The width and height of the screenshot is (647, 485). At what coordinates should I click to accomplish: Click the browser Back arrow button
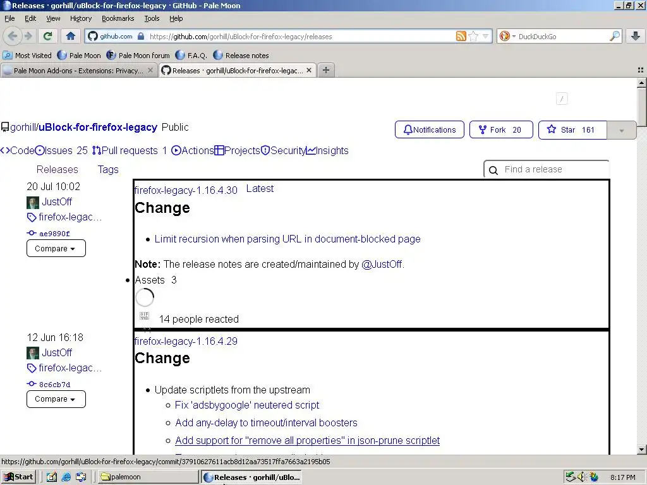pyautogui.click(x=13, y=36)
